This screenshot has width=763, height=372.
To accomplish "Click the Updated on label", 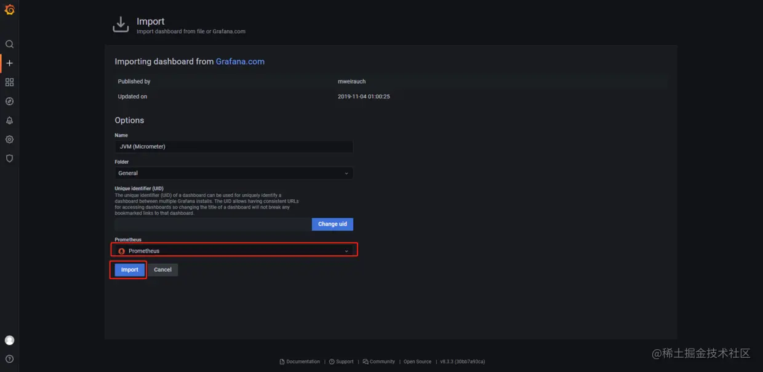I will coord(132,97).
